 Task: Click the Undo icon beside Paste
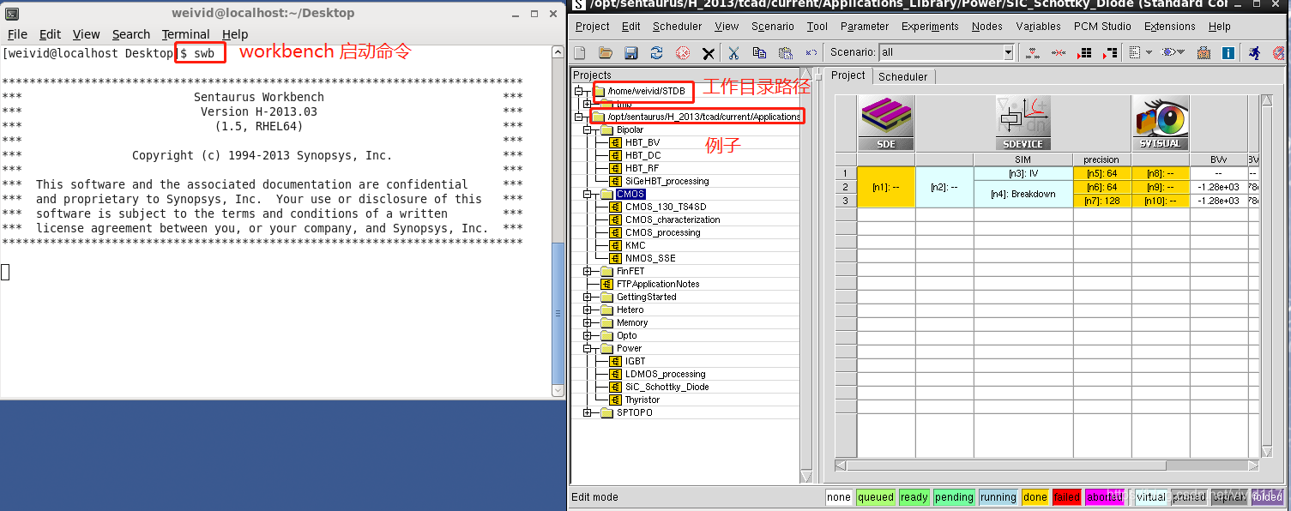(x=811, y=53)
